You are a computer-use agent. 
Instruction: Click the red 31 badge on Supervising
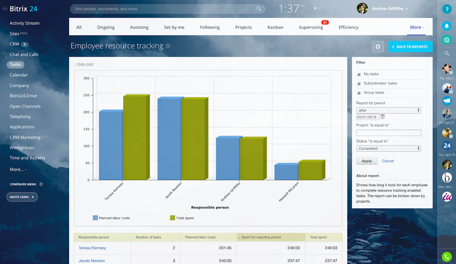pyautogui.click(x=325, y=22)
